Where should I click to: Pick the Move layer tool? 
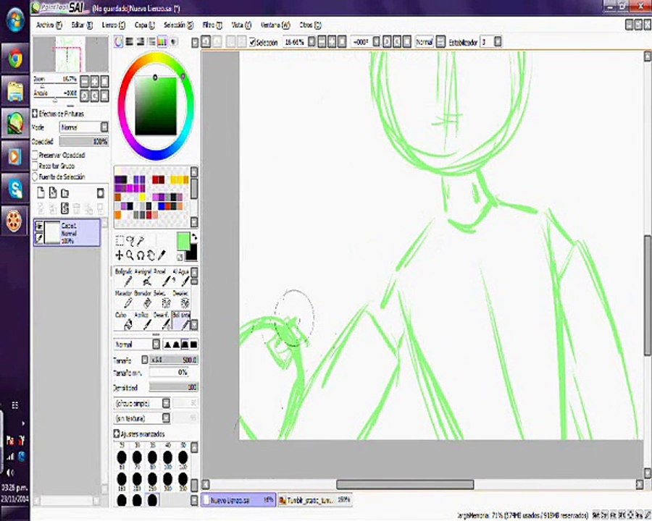120,255
